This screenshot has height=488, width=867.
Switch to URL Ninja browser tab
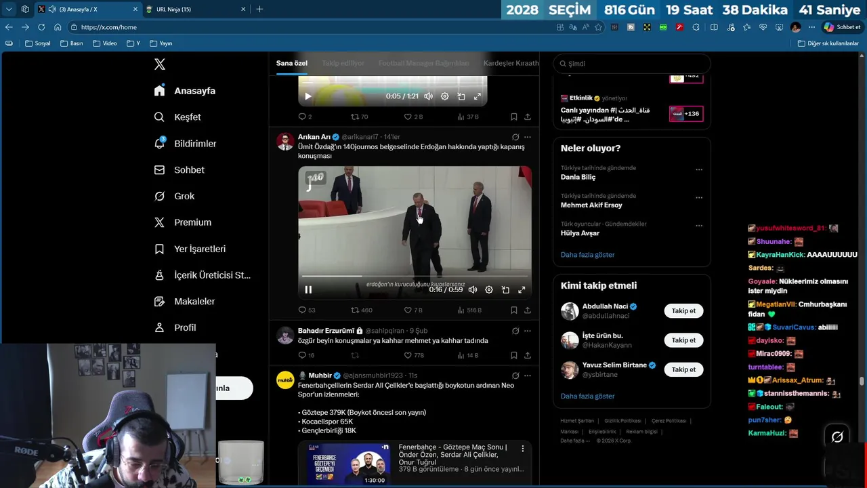click(196, 9)
